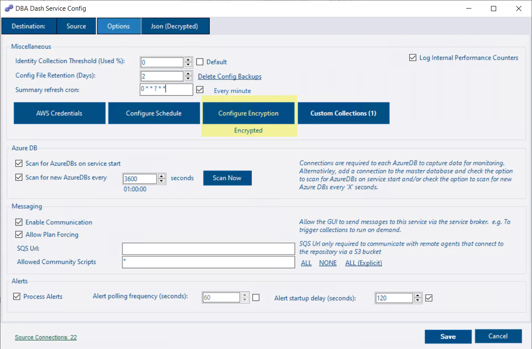Image resolution: width=532 pixels, height=349 pixels.
Task: Save the service configuration
Action: [448, 336]
